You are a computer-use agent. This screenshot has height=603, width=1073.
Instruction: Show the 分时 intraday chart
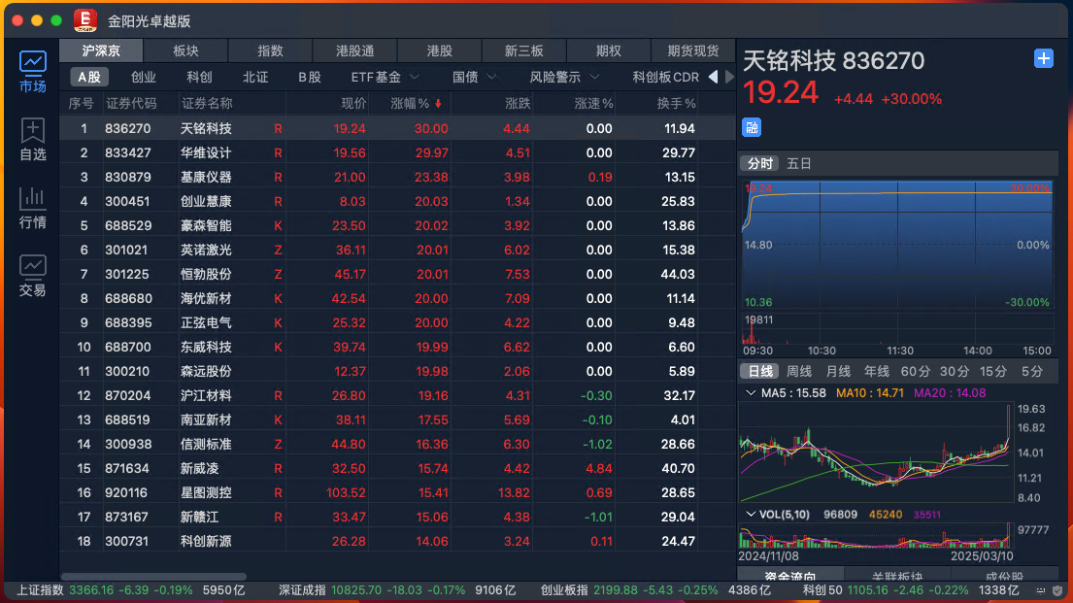pyautogui.click(x=759, y=163)
